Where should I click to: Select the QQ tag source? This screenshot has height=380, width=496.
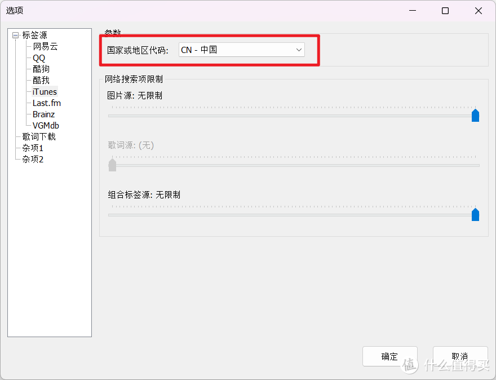pyautogui.click(x=38, y=58)
